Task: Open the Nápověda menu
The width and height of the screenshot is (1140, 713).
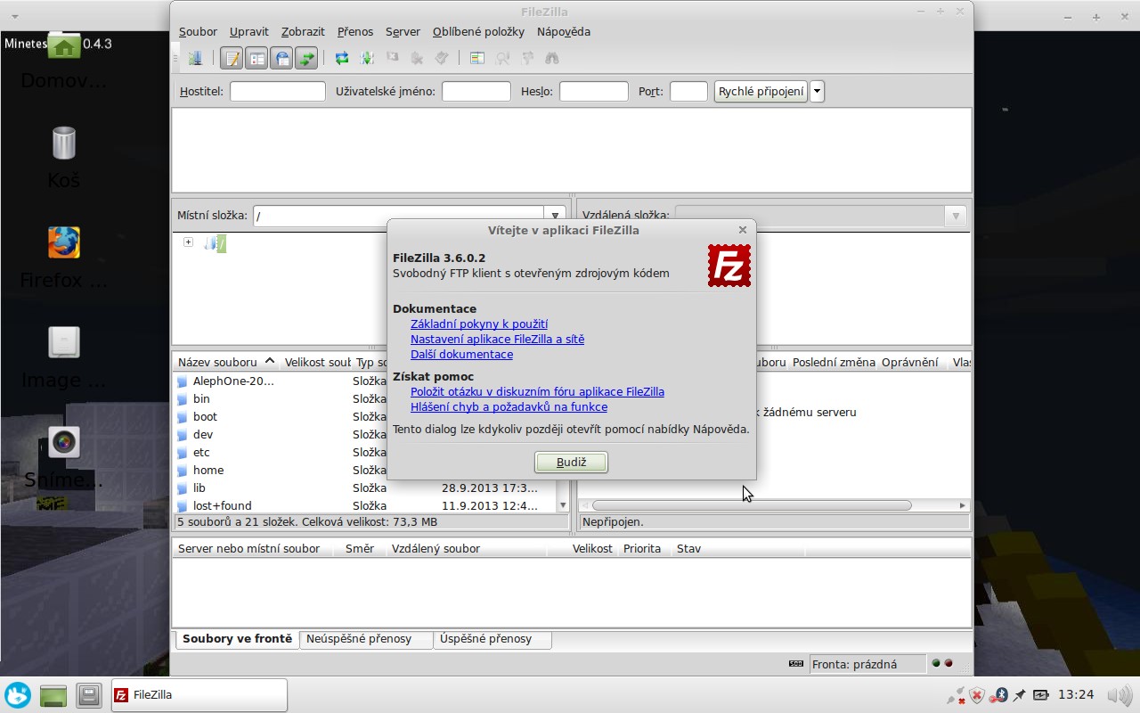Action: tap(564, 31)
